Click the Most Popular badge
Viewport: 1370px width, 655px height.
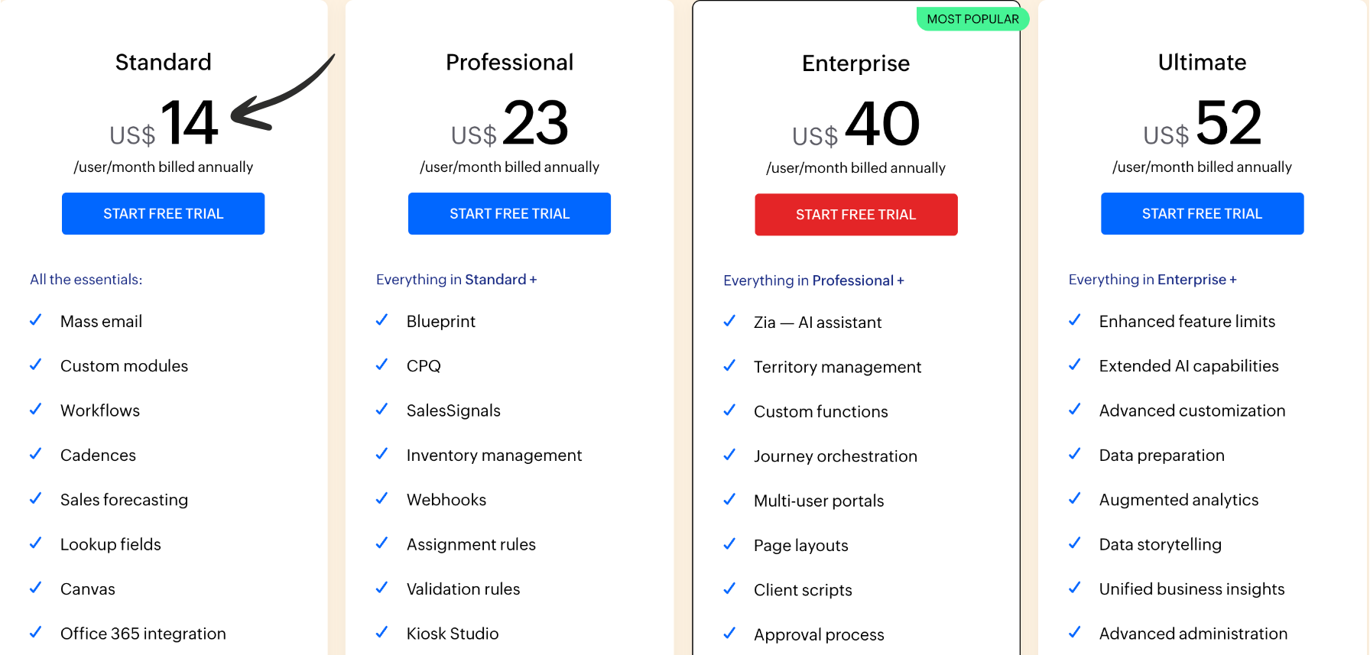pyautogui.click(x=972, y=19)
